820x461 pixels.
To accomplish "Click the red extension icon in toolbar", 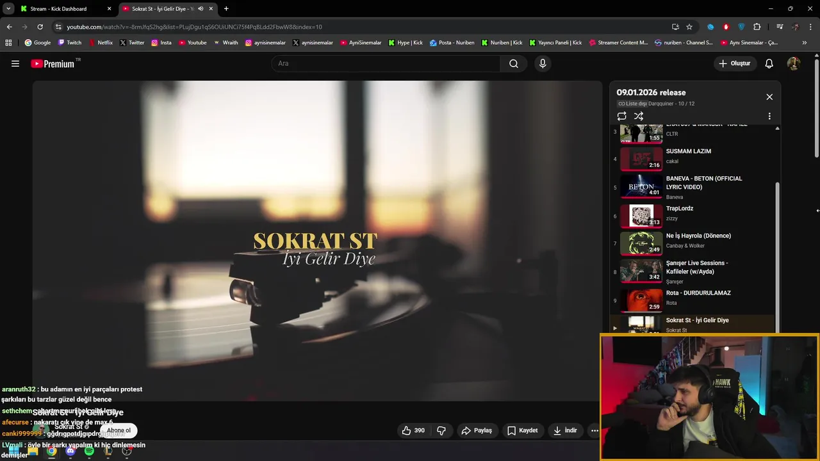I will coord(726,27).
